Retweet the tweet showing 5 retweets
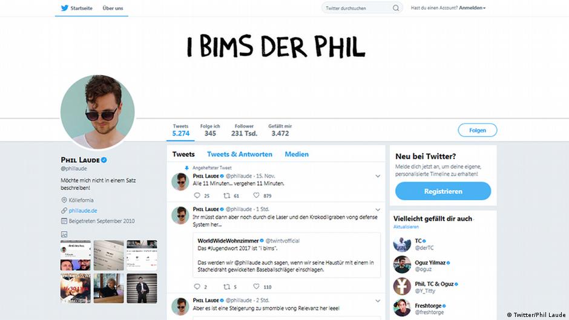The width and height of the screenshot is (569, 320). pyautogui.click(x=227, y=287)
